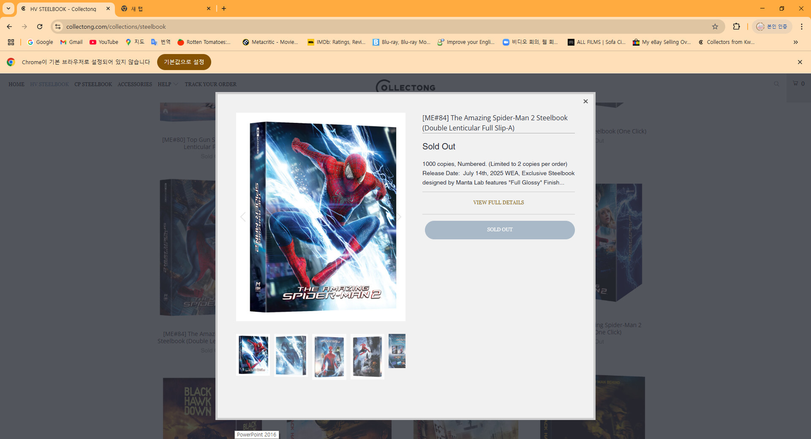The image size is (811, 439).
Task: Open View Full Details link
Action: click(x=498, y=203)
